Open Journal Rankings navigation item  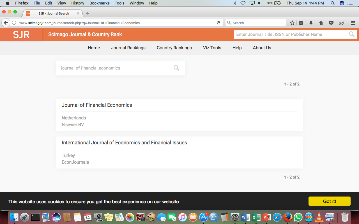[x=128, y=48]
